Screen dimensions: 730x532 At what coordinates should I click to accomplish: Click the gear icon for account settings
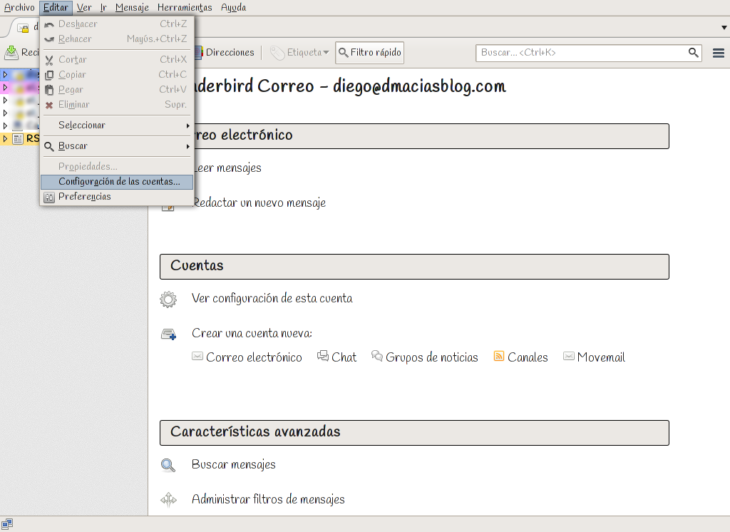pyautogui.click(x=168, y=299)
